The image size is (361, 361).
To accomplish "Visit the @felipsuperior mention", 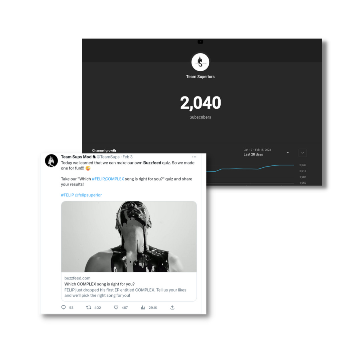I will tap(88, 195).
